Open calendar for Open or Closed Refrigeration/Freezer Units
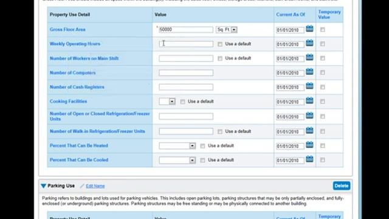 coord(309,116)
